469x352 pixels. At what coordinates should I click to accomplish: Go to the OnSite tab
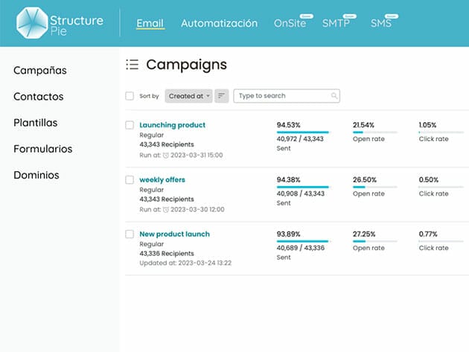pos(289,23)
